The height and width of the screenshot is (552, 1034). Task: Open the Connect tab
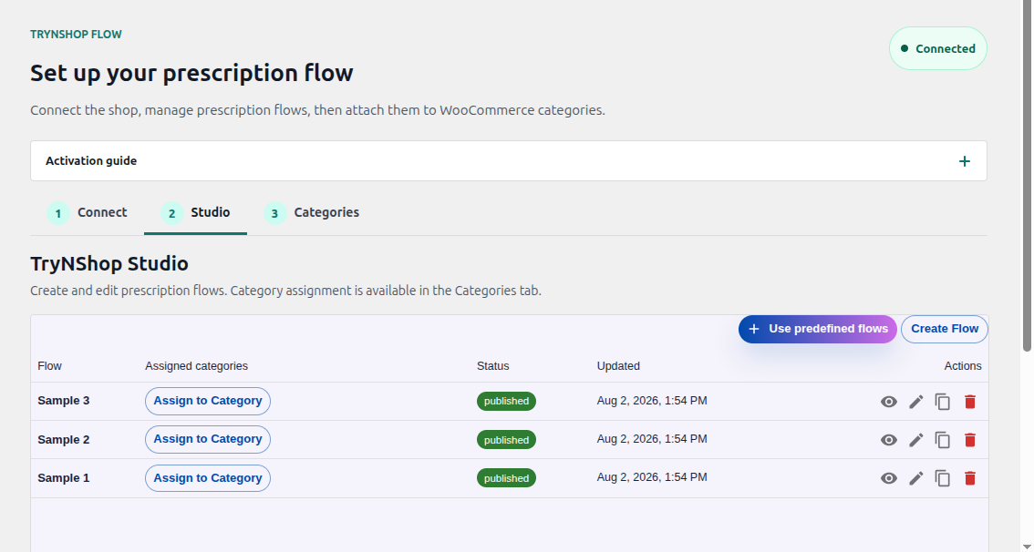click(87, 213)
